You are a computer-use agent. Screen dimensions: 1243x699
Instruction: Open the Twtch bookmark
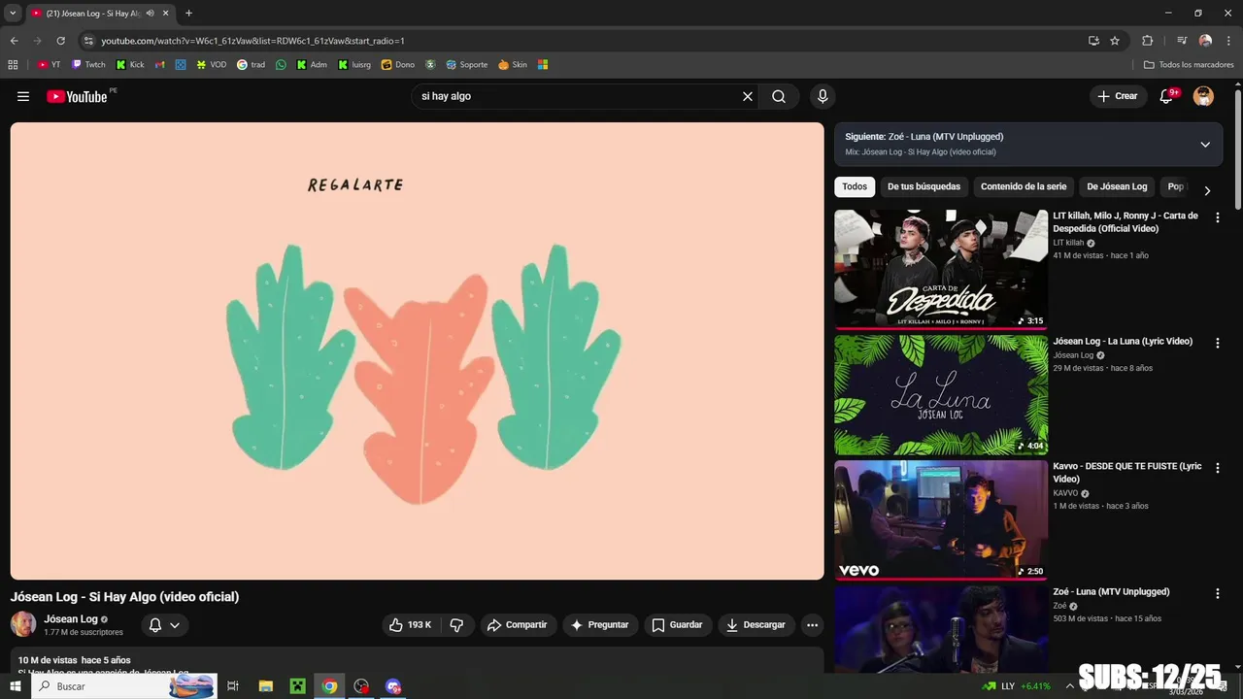(88, 65)
